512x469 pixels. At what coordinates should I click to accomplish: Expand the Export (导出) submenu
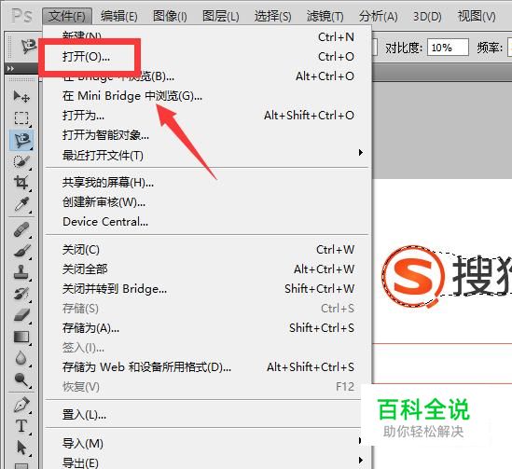208,462
